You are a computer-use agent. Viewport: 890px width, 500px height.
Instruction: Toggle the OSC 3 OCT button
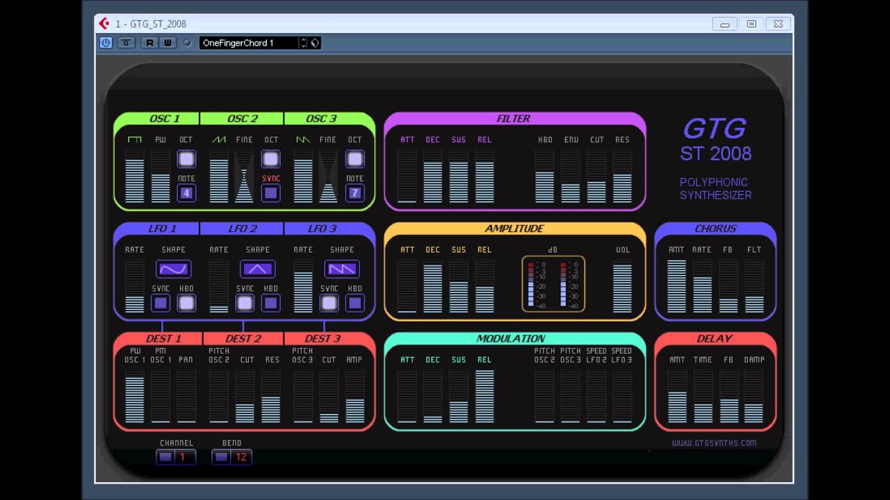point(355,159)
